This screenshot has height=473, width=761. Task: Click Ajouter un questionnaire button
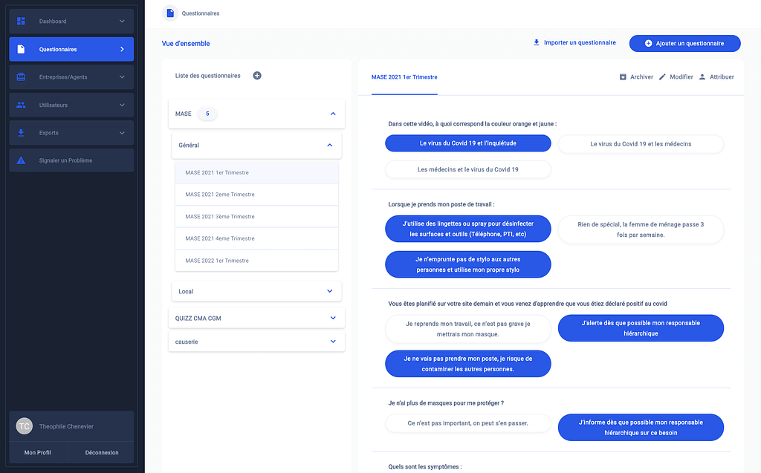click(x=684, y=44)
